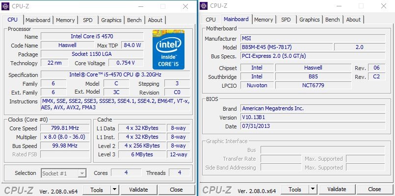Click Chipset Rev. 06 field
Screen dimensions: 395x196
click(377, 68)
